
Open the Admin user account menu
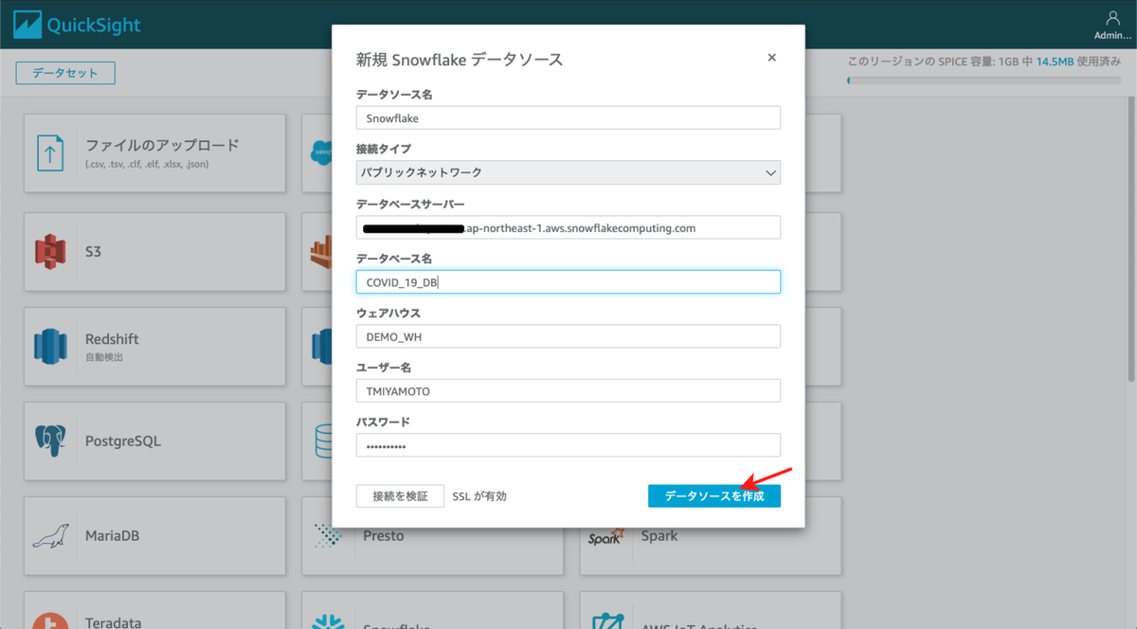[1110, 24]
